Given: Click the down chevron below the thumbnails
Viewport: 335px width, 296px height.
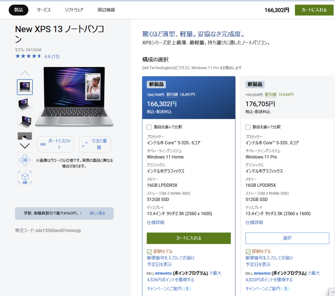Looking at the screenshot, I should click(25, 146).
